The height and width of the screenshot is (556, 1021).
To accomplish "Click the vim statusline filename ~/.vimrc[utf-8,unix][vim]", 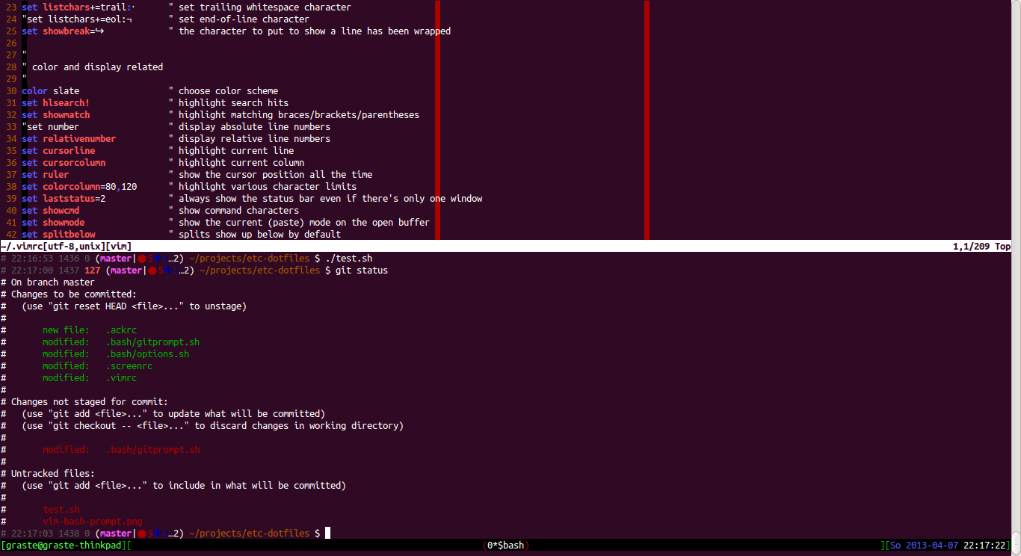I will point(67,246).
